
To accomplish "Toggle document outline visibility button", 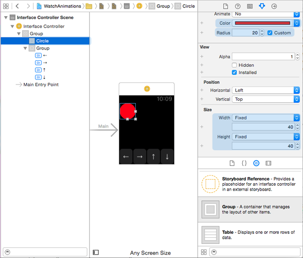I will pyautogui.click(x=96, y=252).
